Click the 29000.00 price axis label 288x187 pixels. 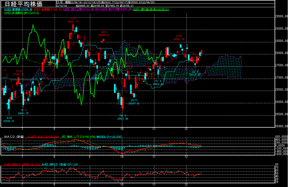tap(282, 29)
